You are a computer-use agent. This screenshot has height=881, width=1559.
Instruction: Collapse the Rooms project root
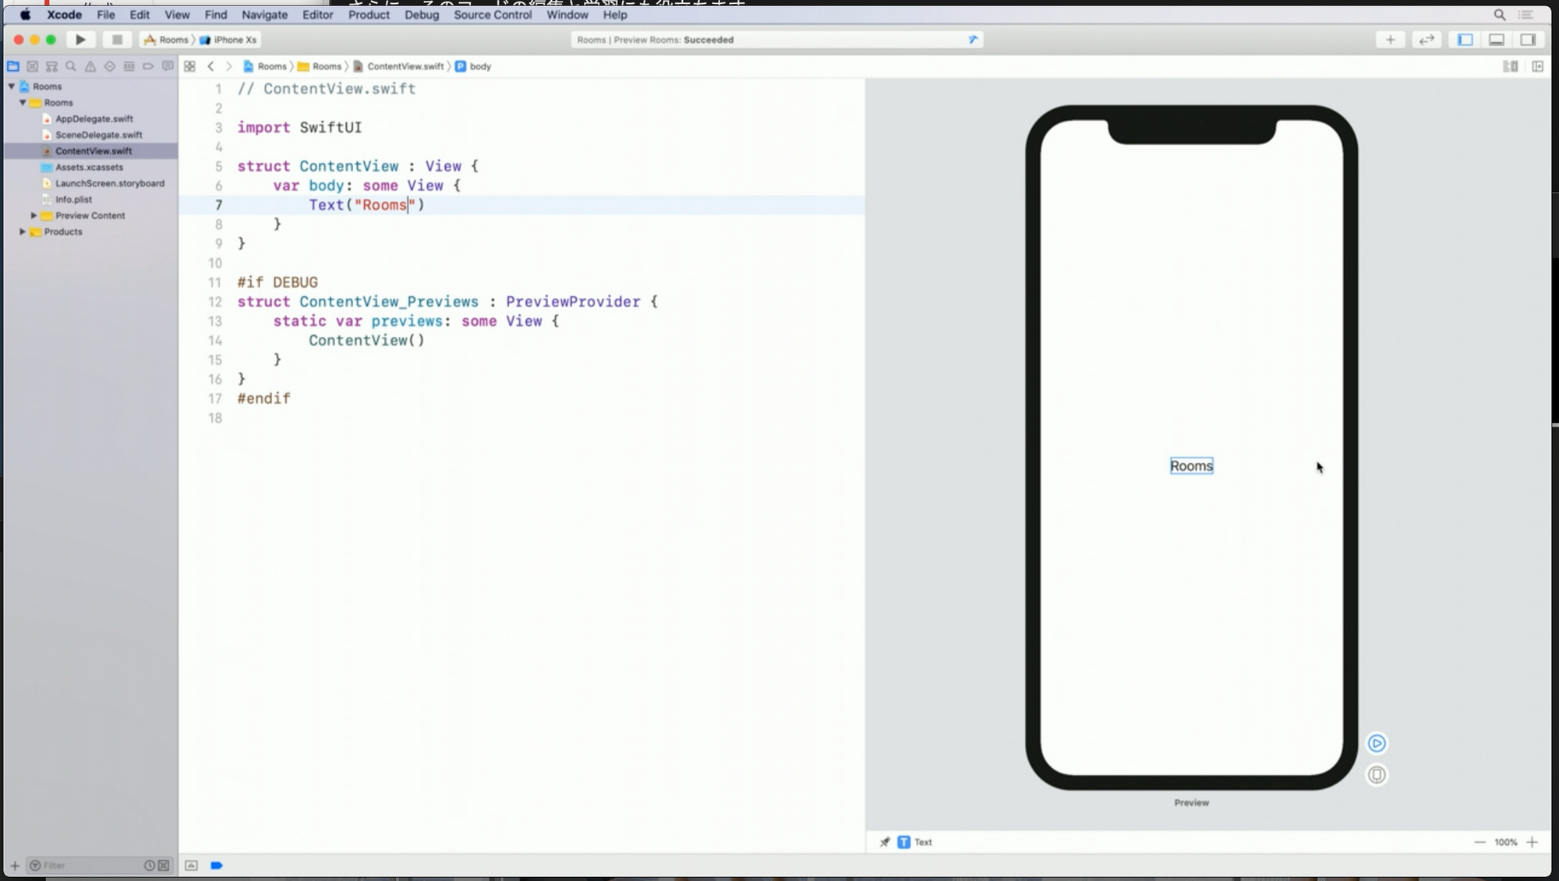pyautogui.click(x=12, y=87)
